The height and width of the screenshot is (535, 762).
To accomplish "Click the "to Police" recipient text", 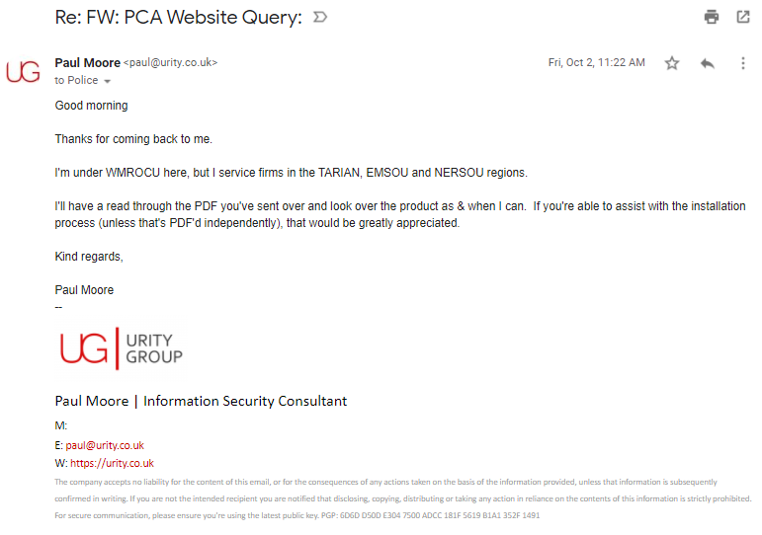I will (x=76, y=80).
